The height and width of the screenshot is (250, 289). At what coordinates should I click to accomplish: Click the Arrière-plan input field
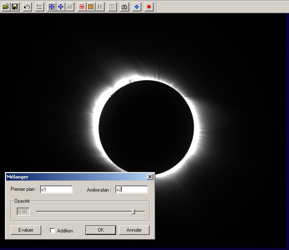pos(131,190)
